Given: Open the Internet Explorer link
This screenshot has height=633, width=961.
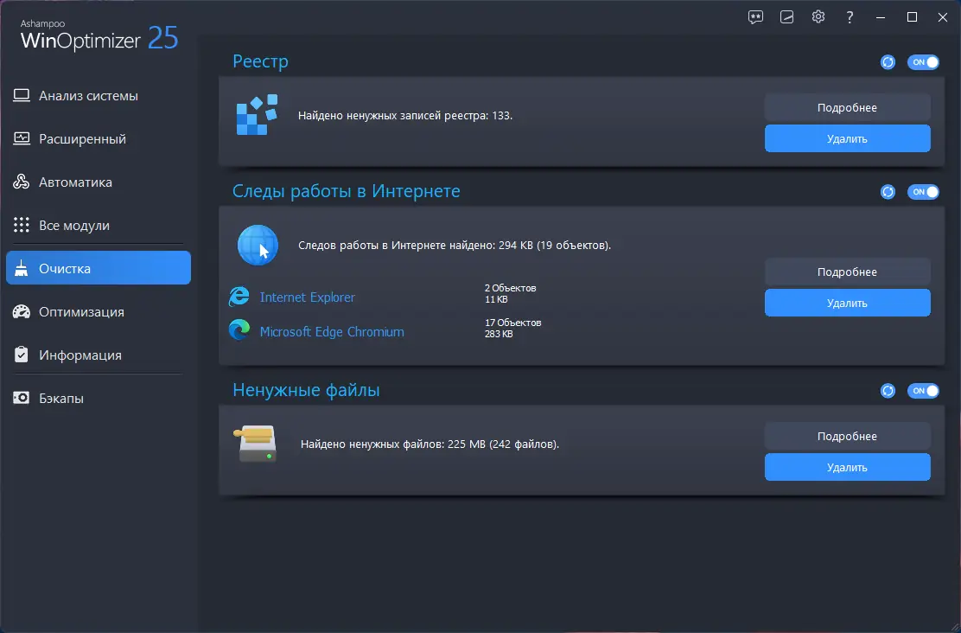Looking at the screenshot, I should pos(307,297).
